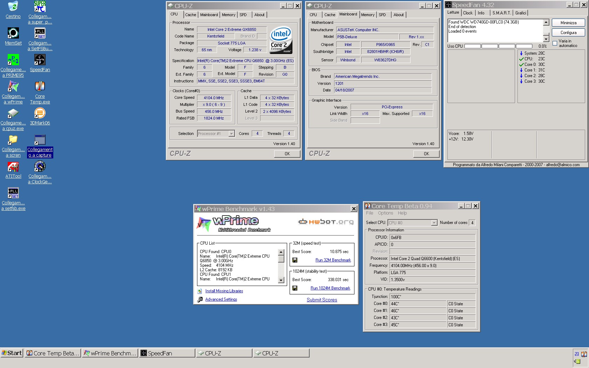Switch to SpeedFan on the taskbar
The width and height of the screenshot is (589, 368).
click(x=167, y=353)
